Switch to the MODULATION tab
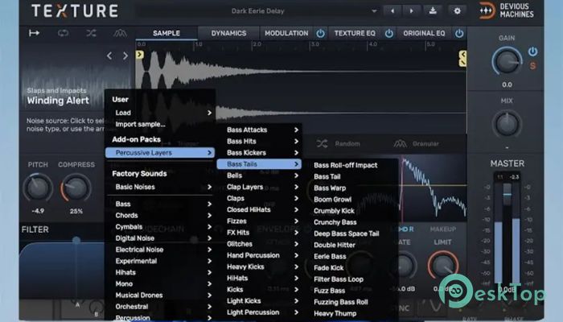 point(286,33)
